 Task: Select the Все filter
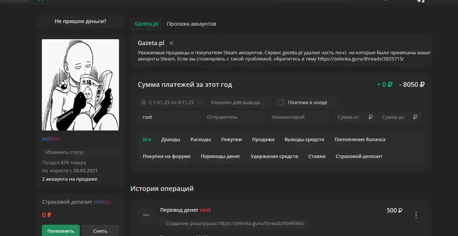(147, 140)
